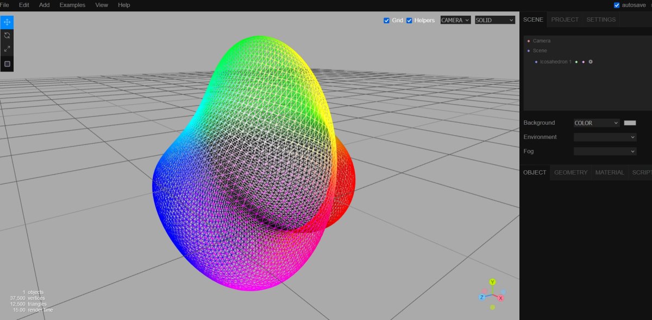Click the script icon beside Icosahedron 1
The height and width of the screenshot is (320, 652).
tap(591, 62)
